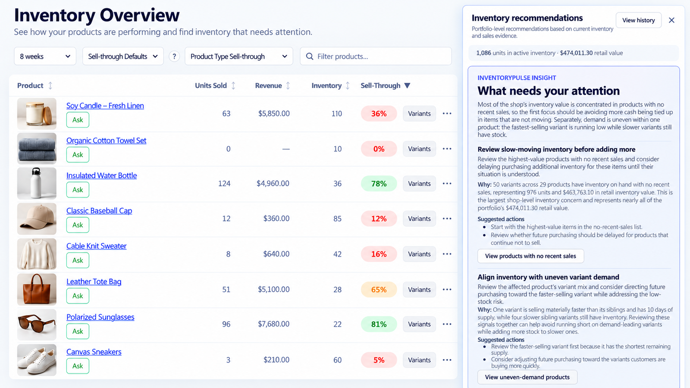The width and height of the screenshot is (690, 388).
Task: Click Ask under Cable Knit Sweater
Action: (78, 260)
